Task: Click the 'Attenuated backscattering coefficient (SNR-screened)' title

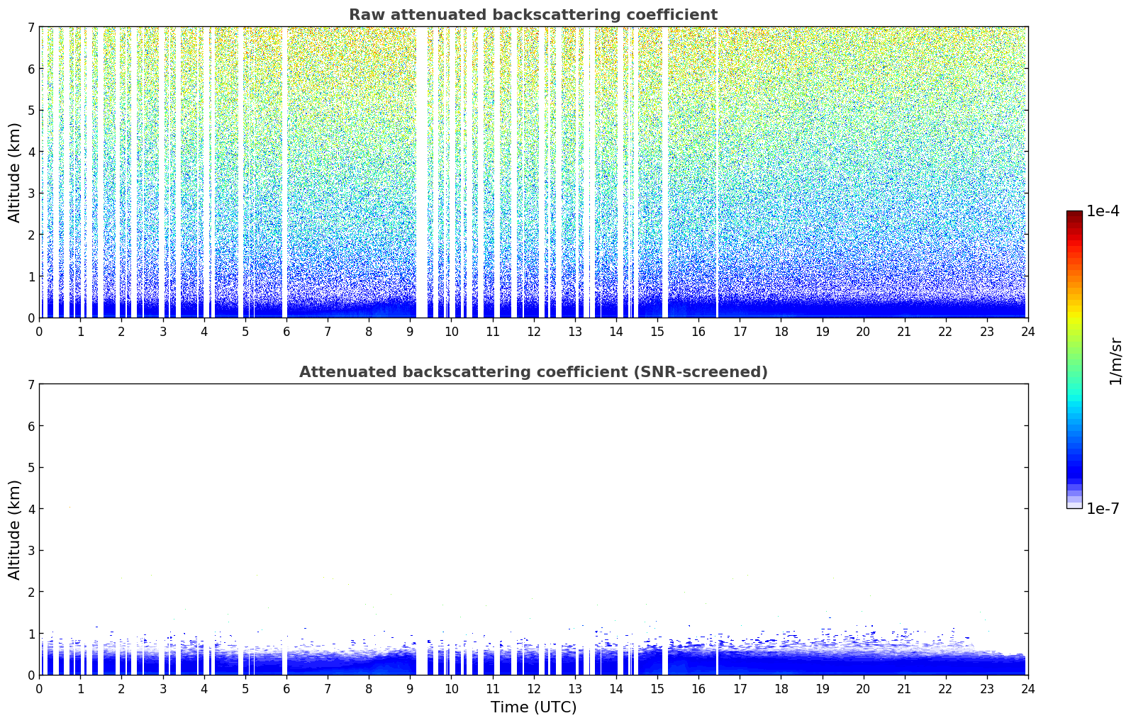Action: click(533, 372)
